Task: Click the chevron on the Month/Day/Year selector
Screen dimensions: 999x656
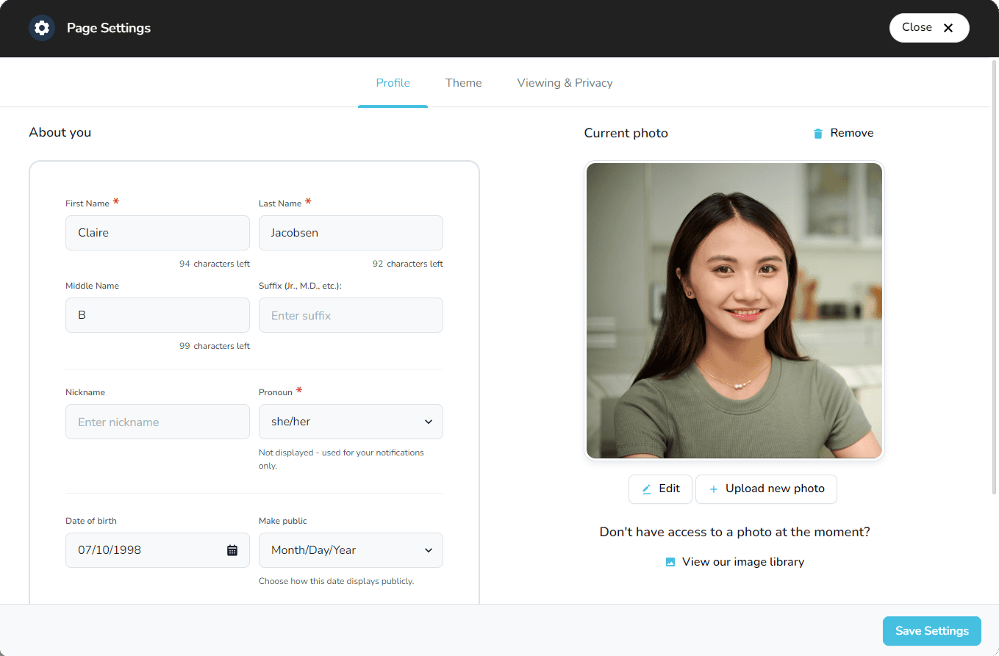Action: click(429, 549)
